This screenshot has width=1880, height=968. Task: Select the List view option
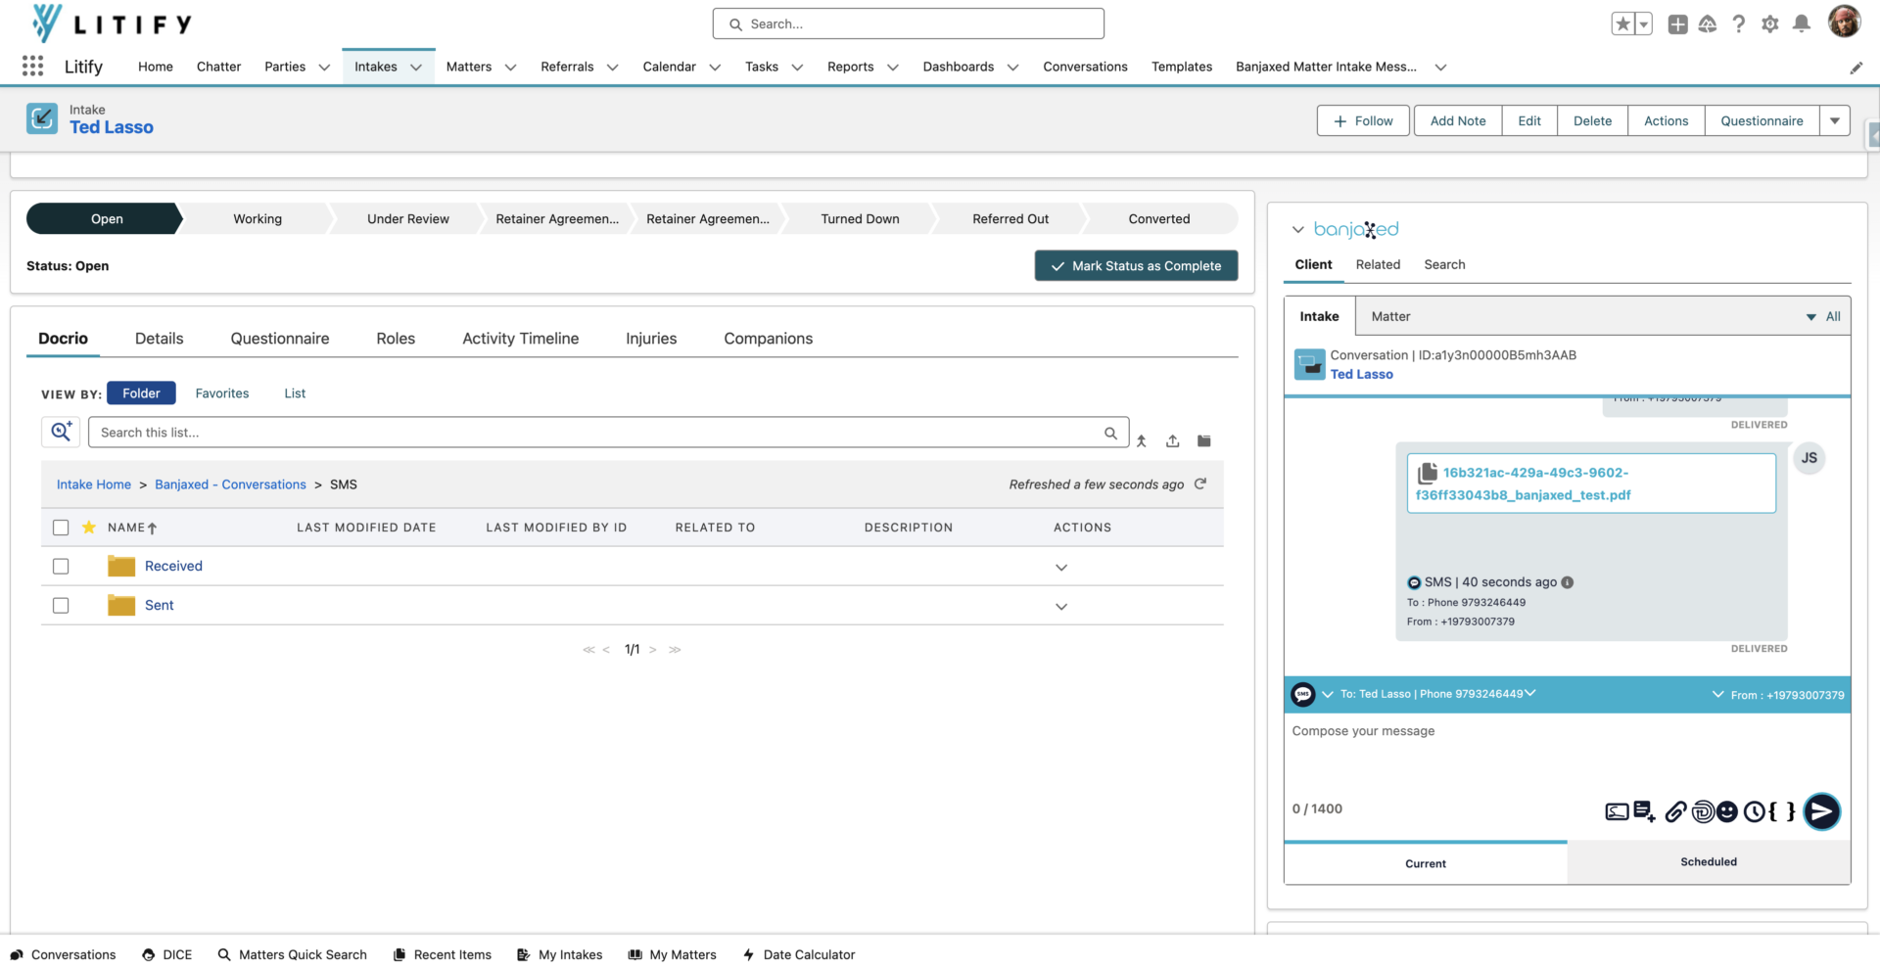click(x=295, y=392)
